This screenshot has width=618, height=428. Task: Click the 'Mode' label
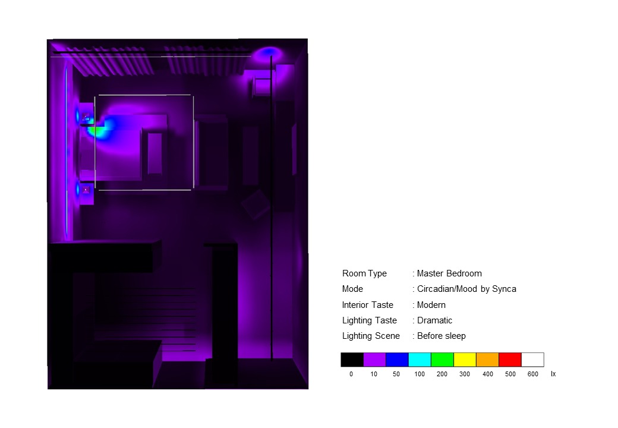click(x=352, y=289)
